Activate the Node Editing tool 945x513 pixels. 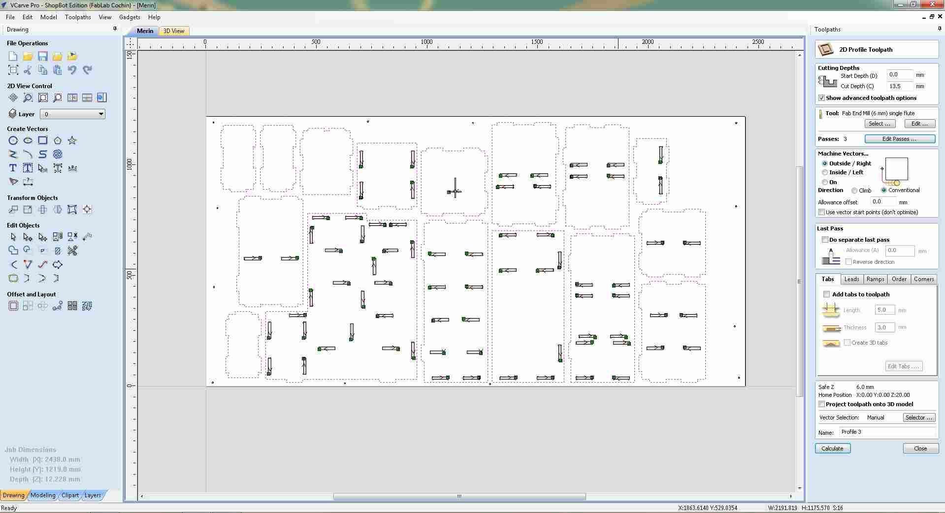pyautogui.click(x=28, y=237)
